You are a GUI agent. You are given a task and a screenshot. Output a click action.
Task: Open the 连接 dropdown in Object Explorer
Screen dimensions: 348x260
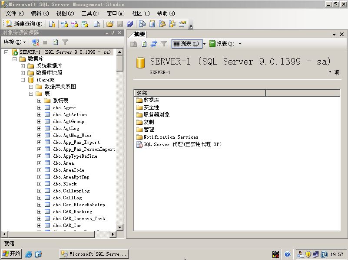pos(15,42)
